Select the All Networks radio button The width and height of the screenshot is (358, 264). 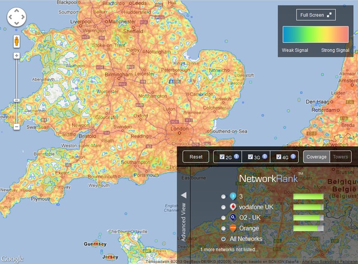pyautogui.click(x=223, y=239)
